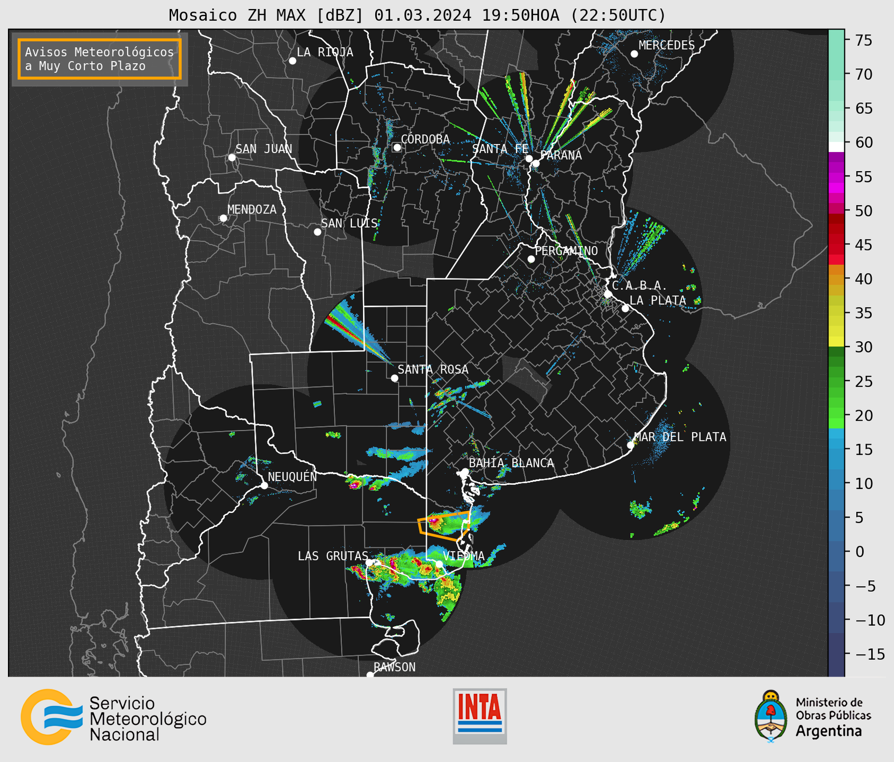Image resolution: width=894 pixels, height=762 pixels.
Task: Click the VIEDMA city marker dot
Action: point(439,564)
